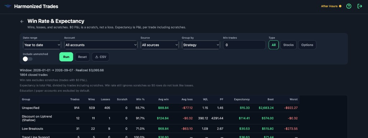This screenshot has width=368, height=138.
Task: Click the Window date range summary line
Action: pos(62,70)
